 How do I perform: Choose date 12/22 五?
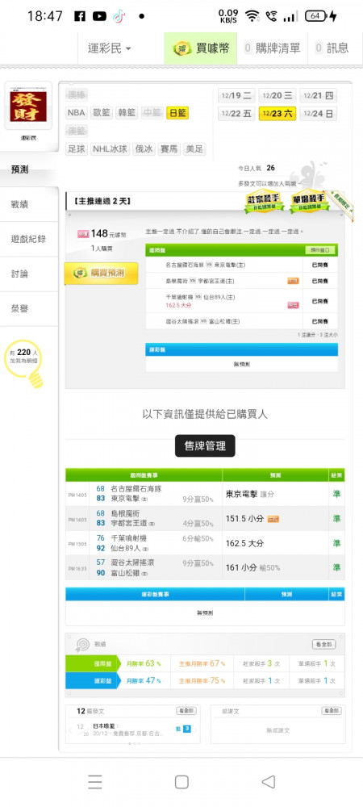click(236, 113)
